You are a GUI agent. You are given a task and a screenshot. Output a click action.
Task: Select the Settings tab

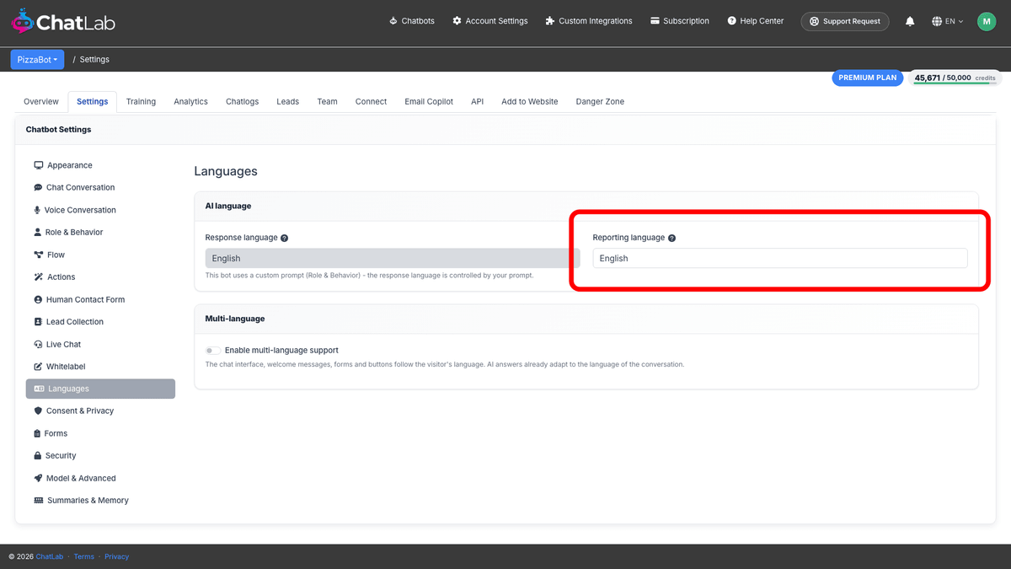coord(93,101)
